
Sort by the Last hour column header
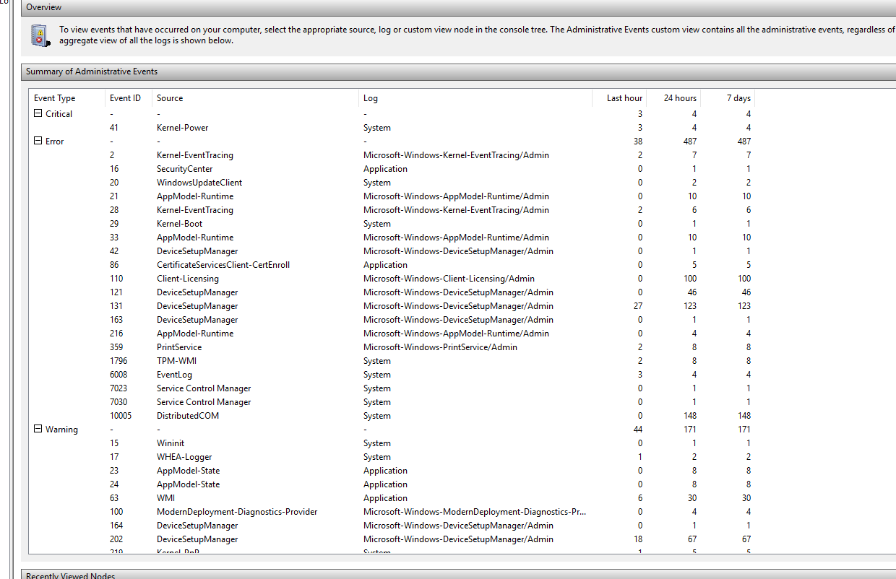618,98
